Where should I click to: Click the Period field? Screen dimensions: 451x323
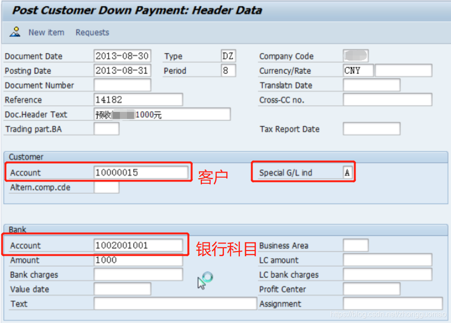click(229, 71)
